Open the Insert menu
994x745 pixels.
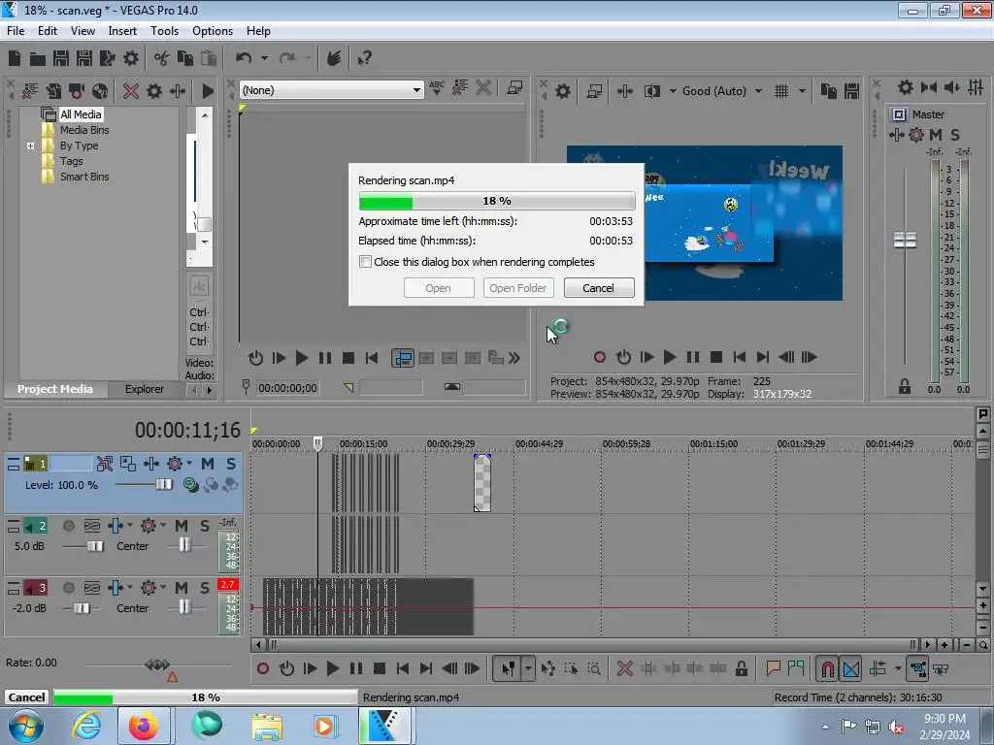(122, 31)
